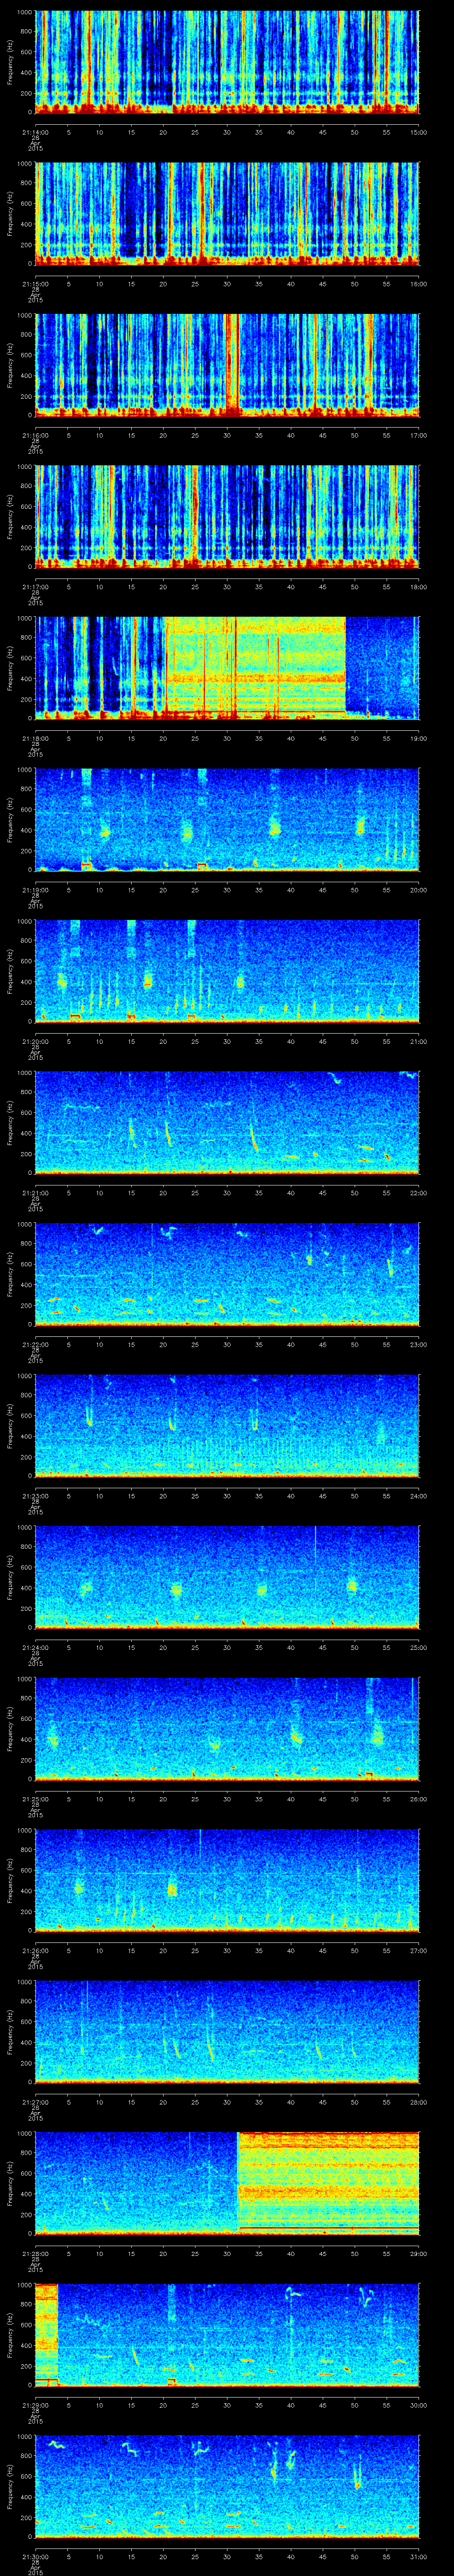This screenshot has width=454, height=2576.
Task: Click the yellow broadband noise block in 21:28 spectrogram
Action: point(328,2183)
